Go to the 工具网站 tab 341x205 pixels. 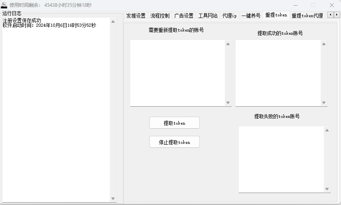(208, 16)
